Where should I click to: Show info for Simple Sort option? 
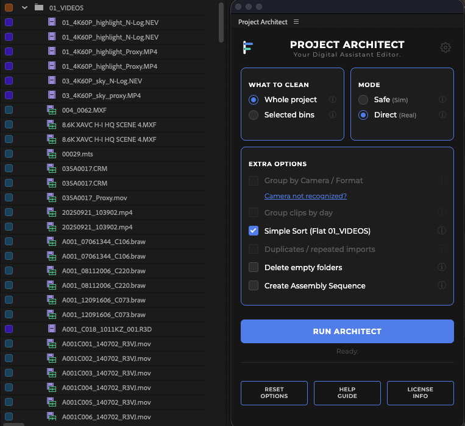pos(442,231)
